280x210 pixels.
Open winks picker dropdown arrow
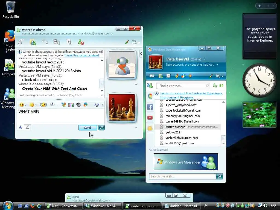(x=36, y=105)
